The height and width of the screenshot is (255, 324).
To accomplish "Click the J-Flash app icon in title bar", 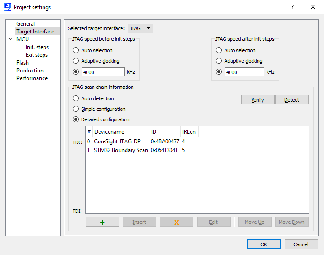I will (x=7, y=7).
